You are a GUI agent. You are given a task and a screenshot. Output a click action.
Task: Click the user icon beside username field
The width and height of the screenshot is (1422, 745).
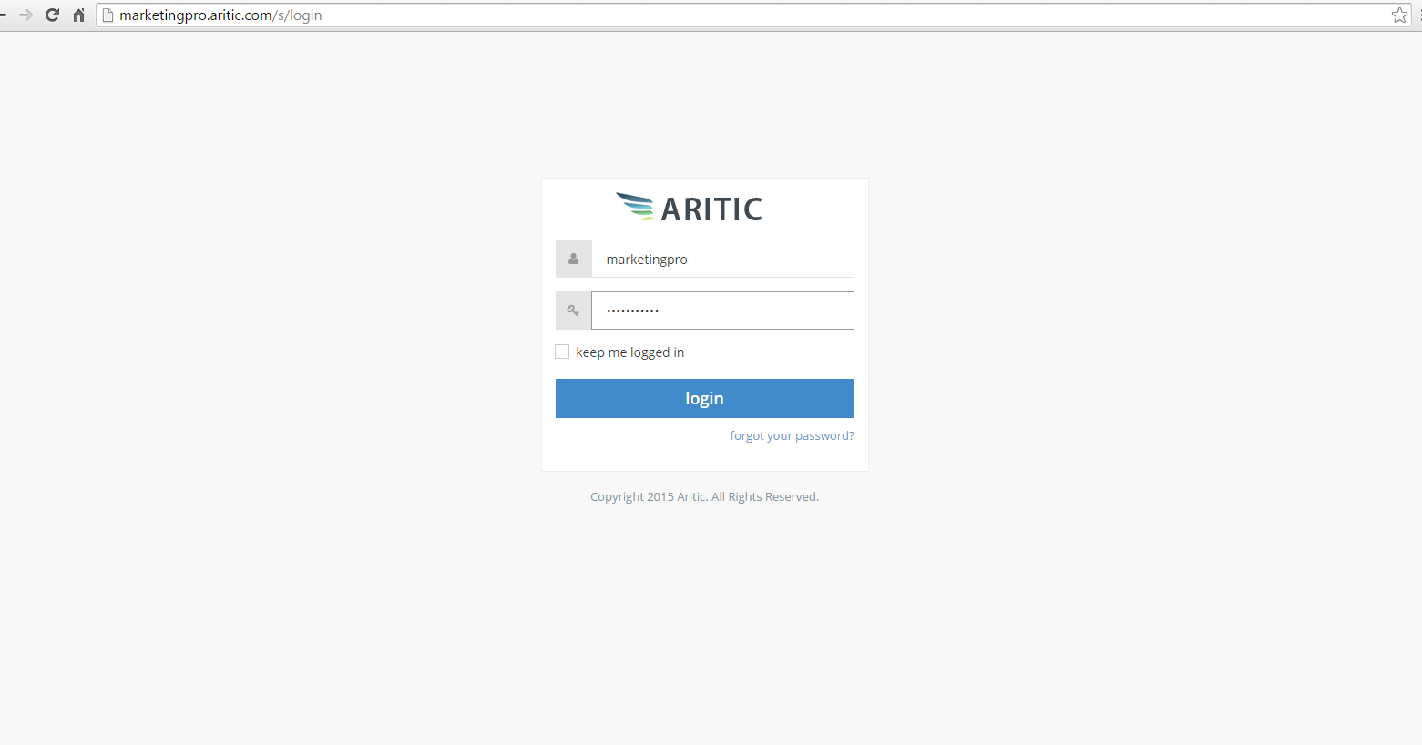[573, 259]
